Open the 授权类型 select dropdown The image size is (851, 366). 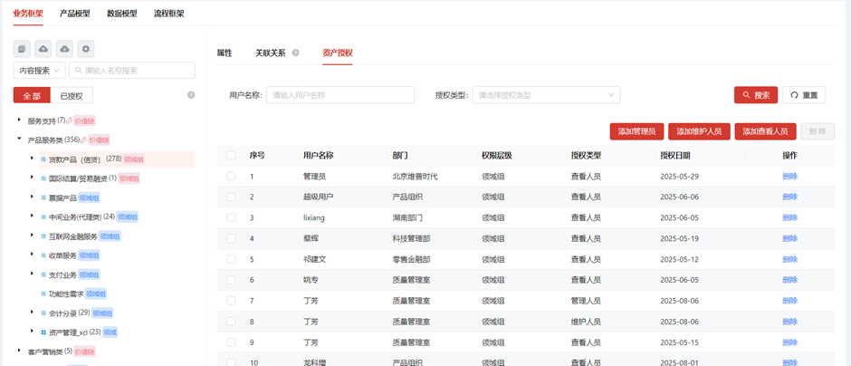(546, 95)
